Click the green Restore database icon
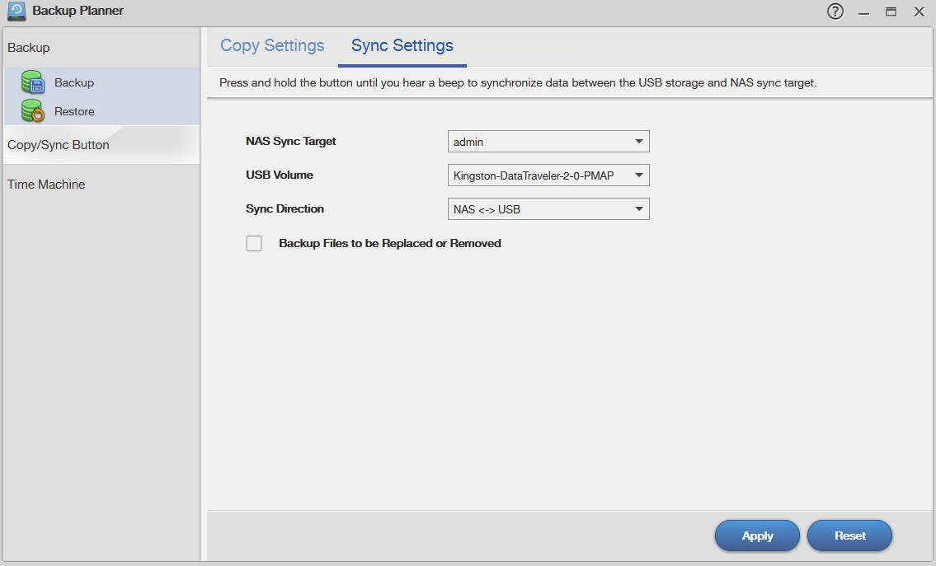 [x=33, y=111]
